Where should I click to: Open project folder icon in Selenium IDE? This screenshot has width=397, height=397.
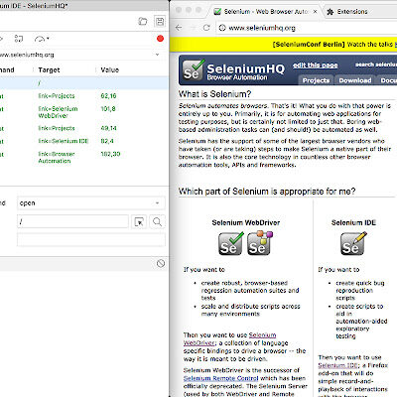(x=143, y=22)
